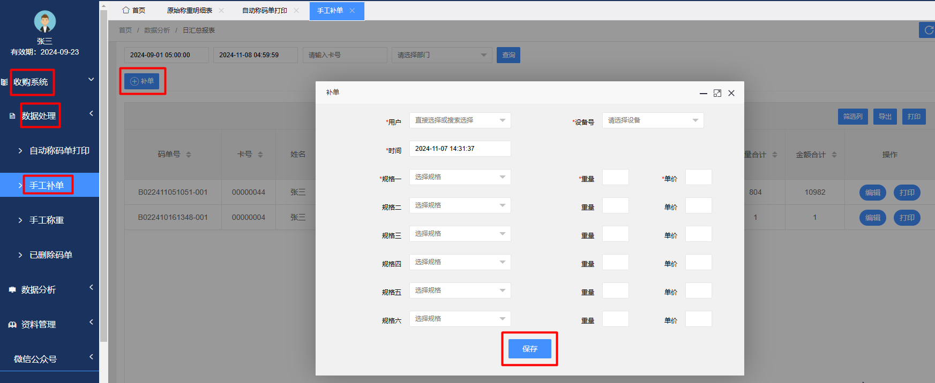Close the 原始称重明细表 tab
The image size is (935, 383).
tap(221, 10)
